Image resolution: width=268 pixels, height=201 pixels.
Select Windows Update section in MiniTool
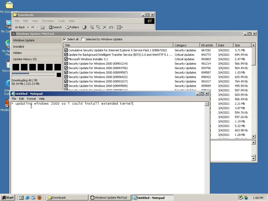(x=37, y=40)
